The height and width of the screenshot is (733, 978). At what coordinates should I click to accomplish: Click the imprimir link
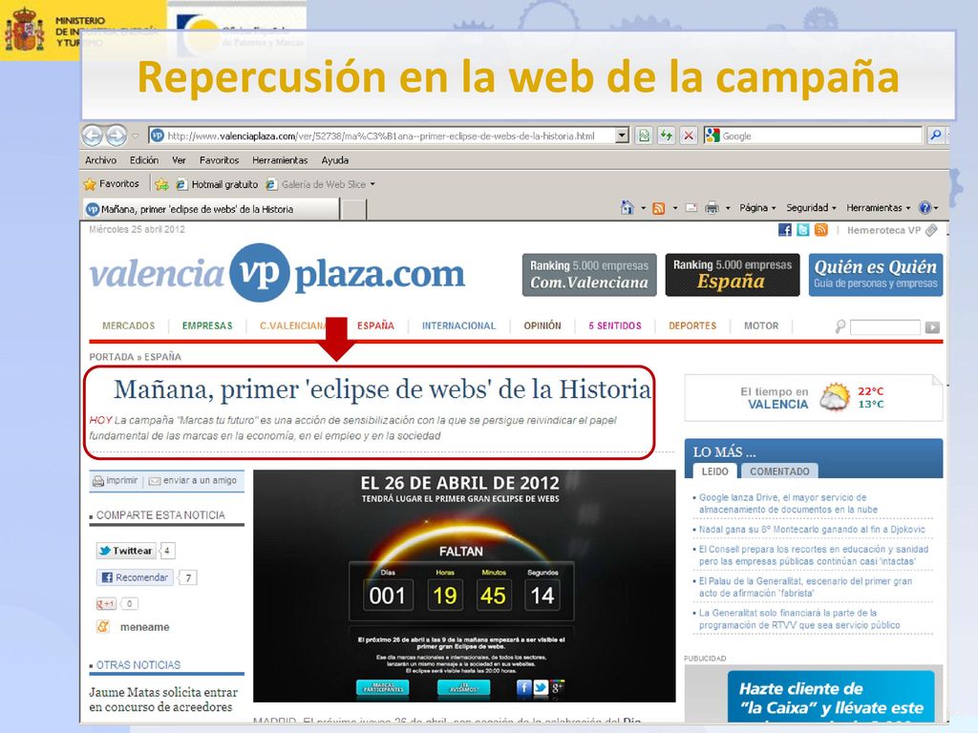[116, 481]
